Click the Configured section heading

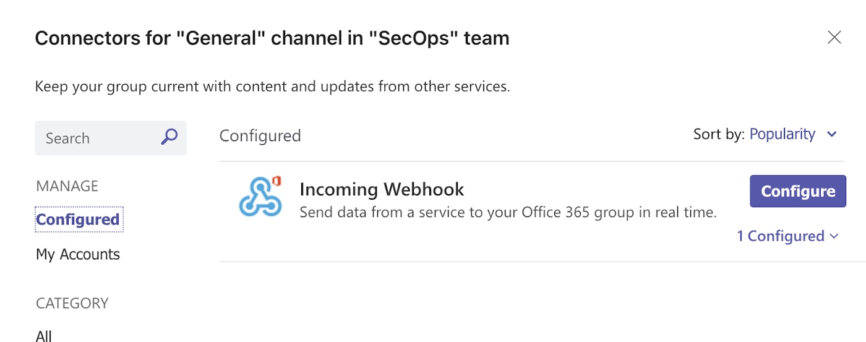coord(260,135)
